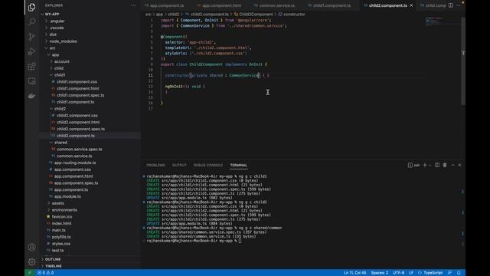This screenshot has height=276, width=490.
Task: Collapse the MY-APP root folder
Action: tap(52, 14)
